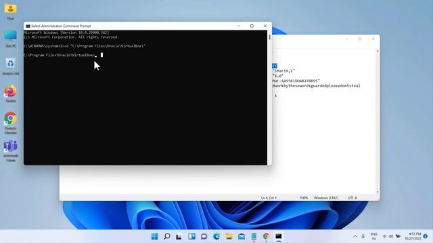Minimize the Command Prompt window
Screen dimensions: 433x243
point(239,26)
